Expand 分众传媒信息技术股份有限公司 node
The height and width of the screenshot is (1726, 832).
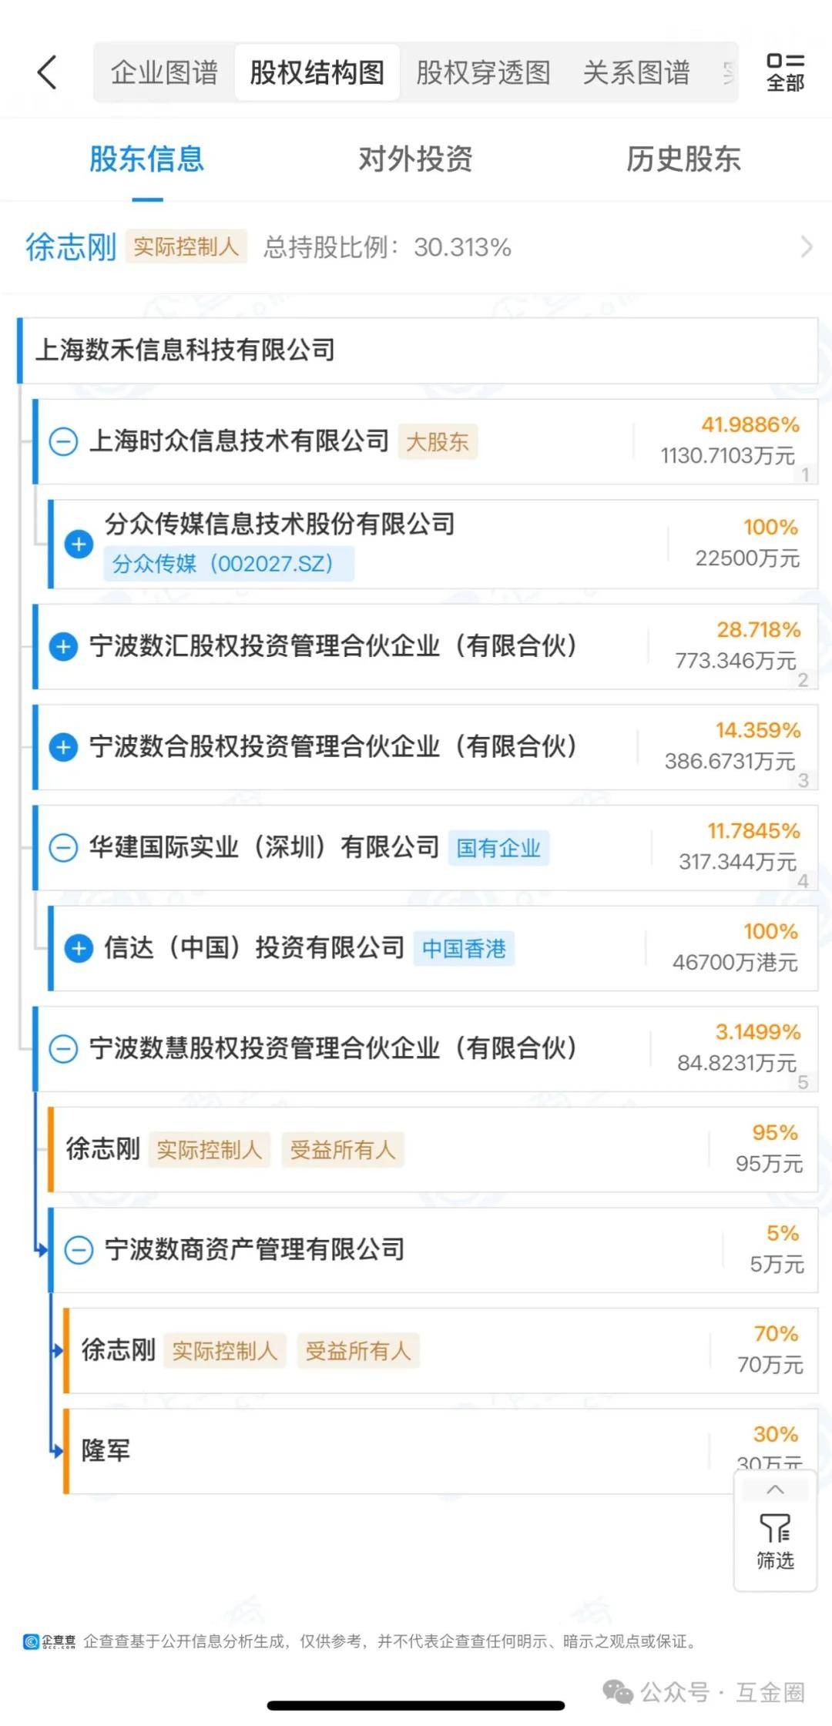79,544
